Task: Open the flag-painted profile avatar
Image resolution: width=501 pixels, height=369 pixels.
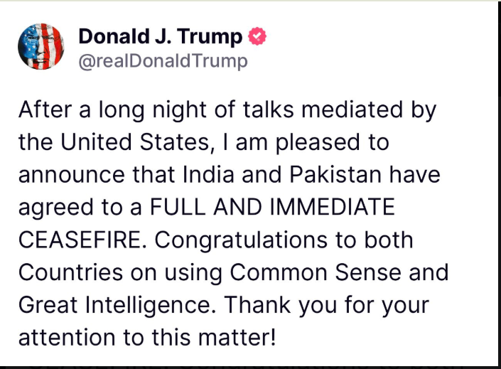Action: pos(41,46)
